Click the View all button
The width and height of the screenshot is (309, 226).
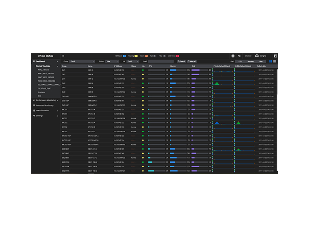coord(192,61)
